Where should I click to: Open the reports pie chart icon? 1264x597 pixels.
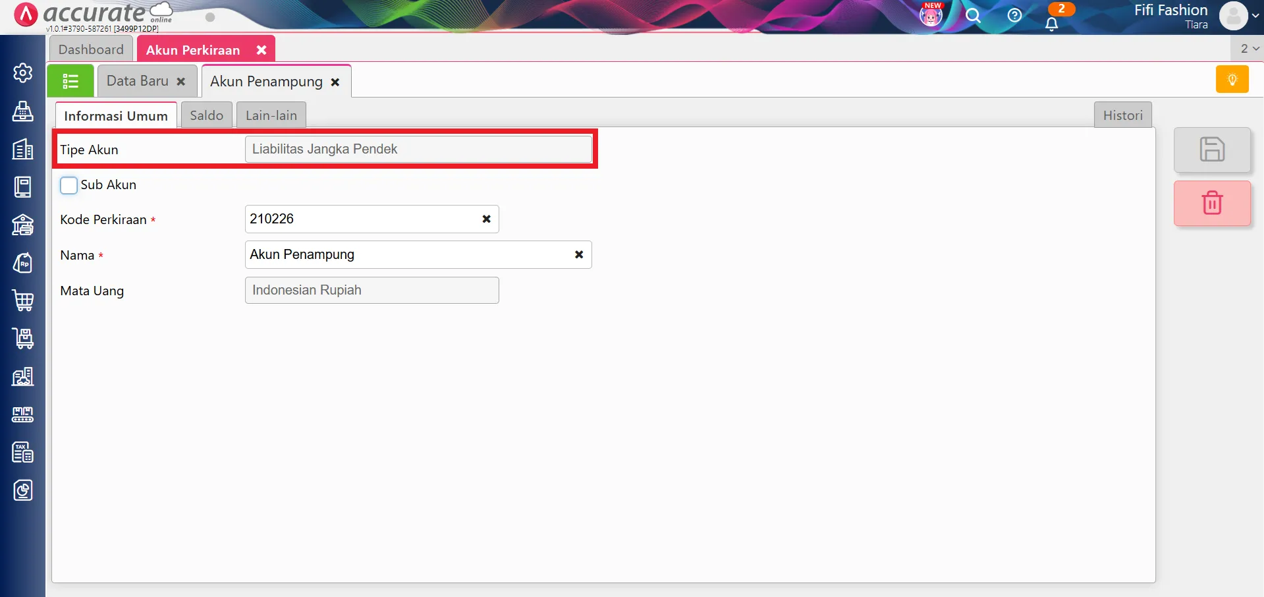click(23, 490)
